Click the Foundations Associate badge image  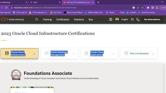click(16, 75)
